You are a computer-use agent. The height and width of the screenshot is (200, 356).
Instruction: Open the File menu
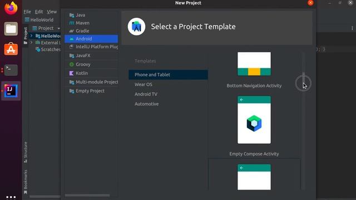(x=27, y=12)
